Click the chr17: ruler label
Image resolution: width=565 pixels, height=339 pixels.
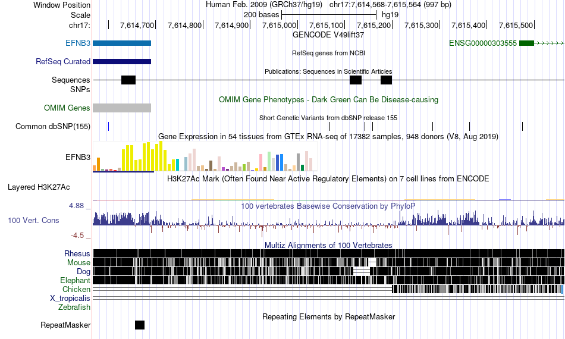pos(80,25)
